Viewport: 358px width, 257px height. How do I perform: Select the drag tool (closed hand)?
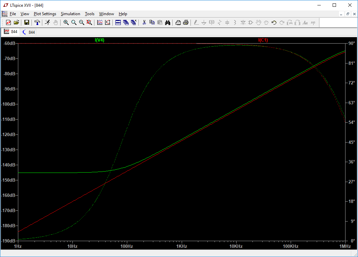[x=266, y=23]
